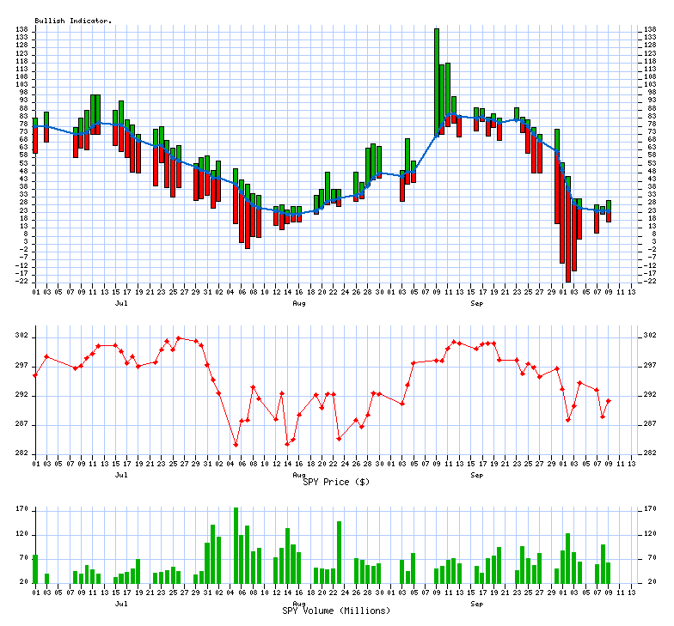Click "Jul" month label under Bullish Indicator chart

[121, 303]
